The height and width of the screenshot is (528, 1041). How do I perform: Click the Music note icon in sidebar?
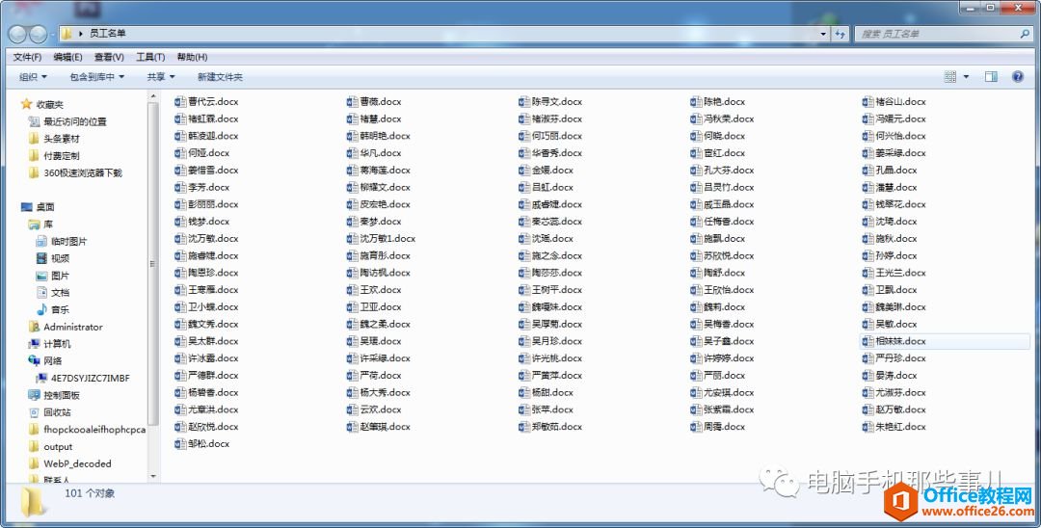41,310
